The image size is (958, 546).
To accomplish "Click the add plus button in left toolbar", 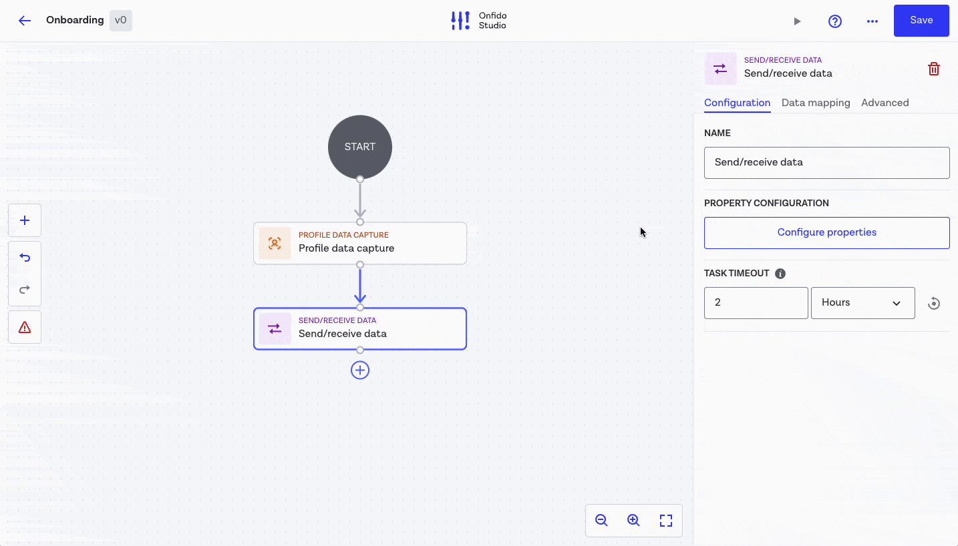I will (25, 220).
